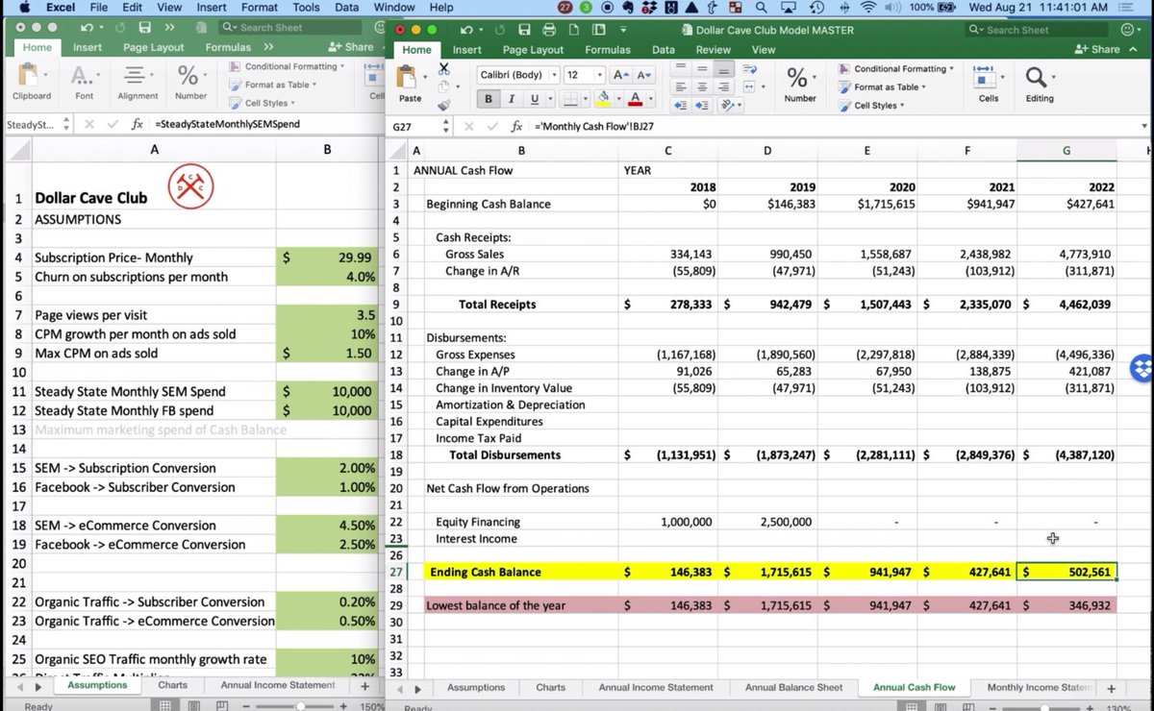
Task: Toggle Wrap Text in MASTER ribbon
Action: [x=750, y=68]
